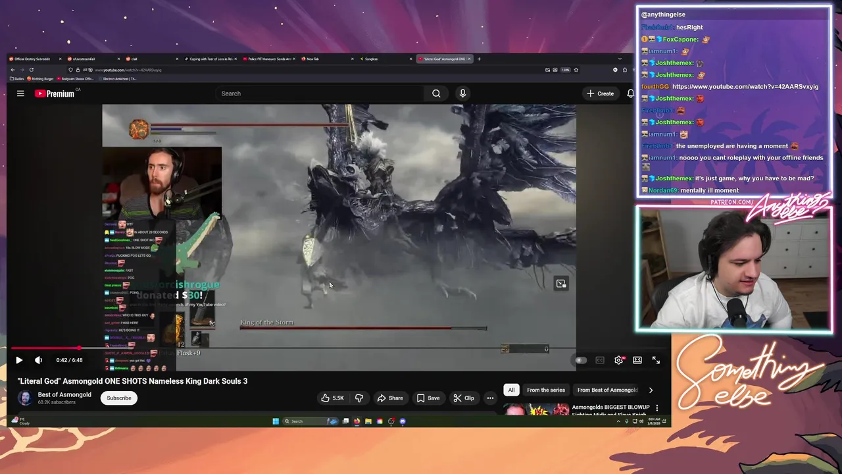Enter fullscreen mode on the video
This screenshot has height=474, width=842.
pos(656,360)
